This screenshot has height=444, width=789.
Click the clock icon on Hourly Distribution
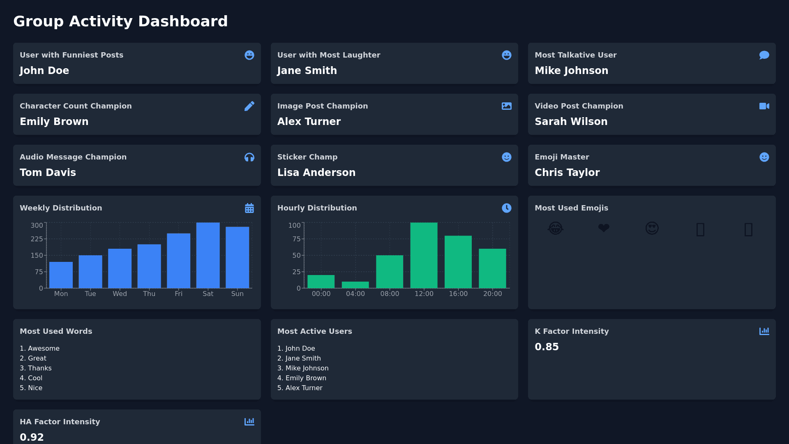pos(506,208)
